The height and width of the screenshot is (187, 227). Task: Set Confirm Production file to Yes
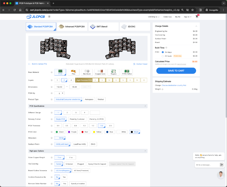64,177
